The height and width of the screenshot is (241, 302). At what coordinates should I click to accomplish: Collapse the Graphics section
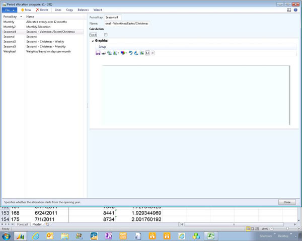point(93,41)
